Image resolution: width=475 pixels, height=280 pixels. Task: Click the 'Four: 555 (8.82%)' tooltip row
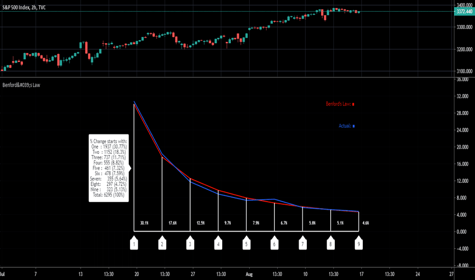click(x=109, y=163)
